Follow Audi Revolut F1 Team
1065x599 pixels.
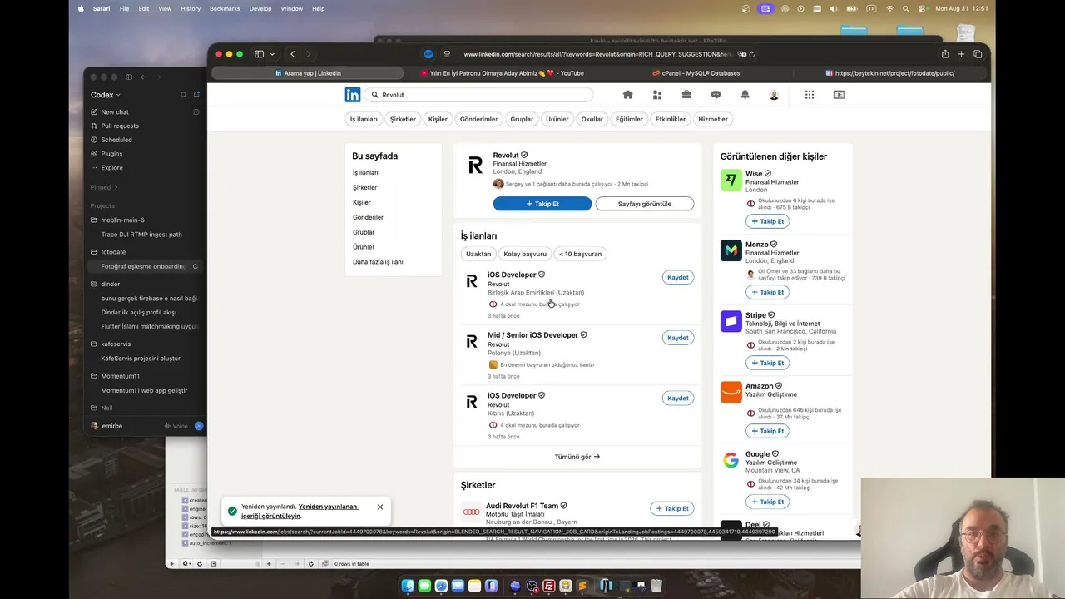(672, 508)
